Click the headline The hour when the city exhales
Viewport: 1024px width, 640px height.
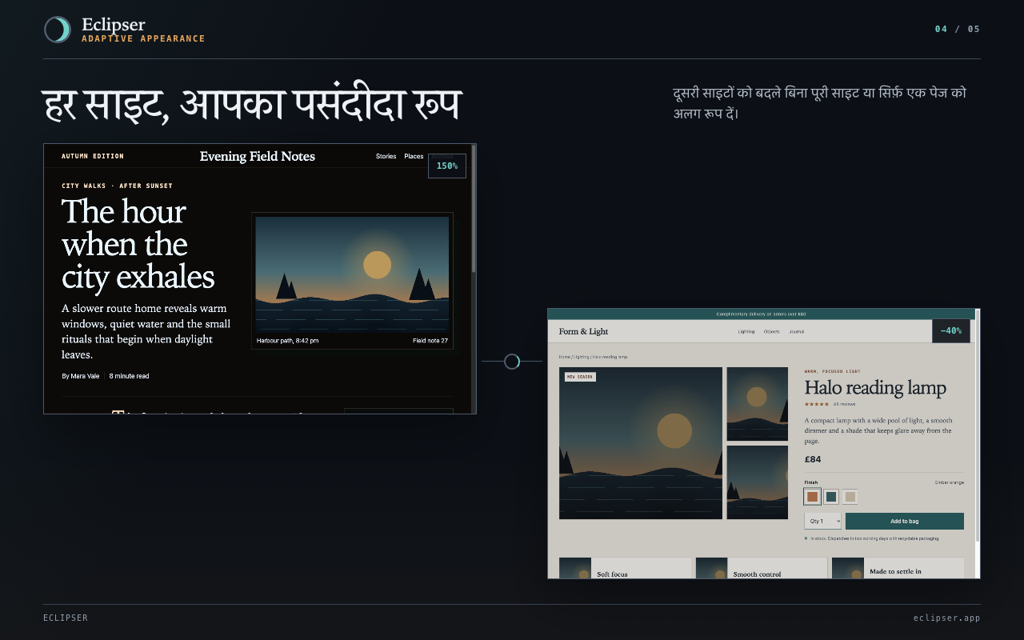point(138,244)
